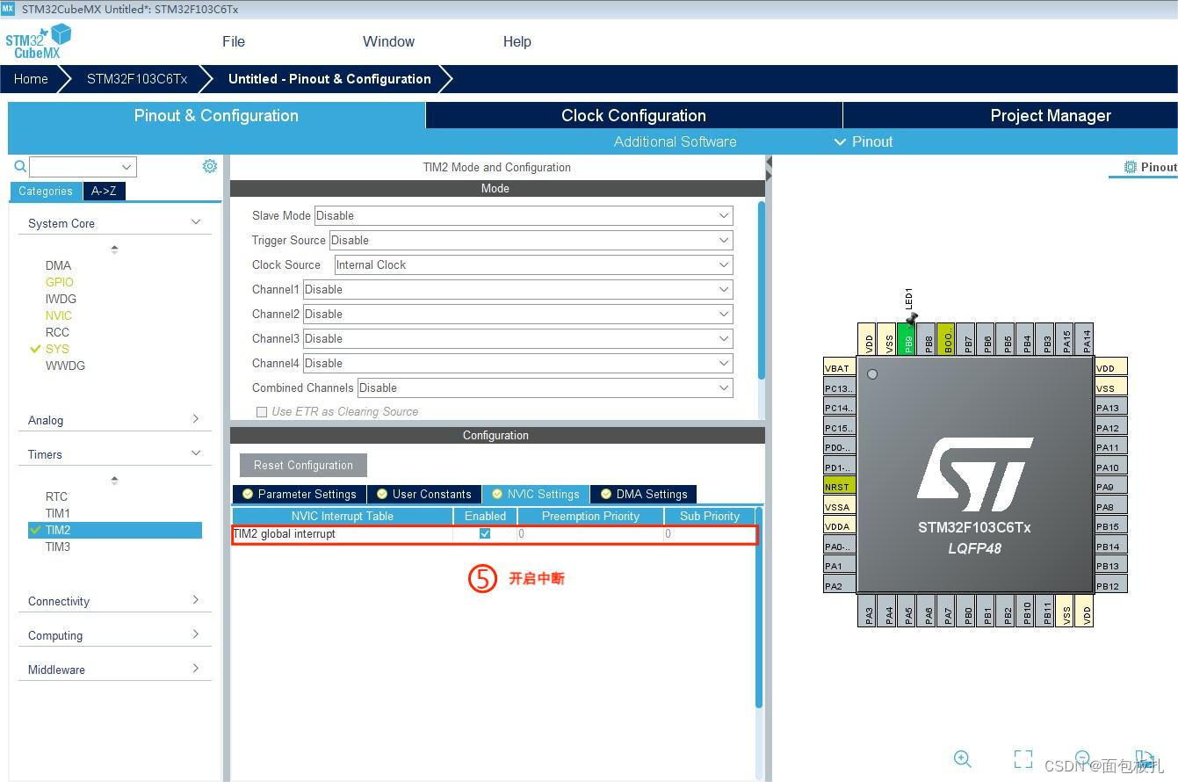
Task: Open User Constants tab
Action: click(424, 494)
